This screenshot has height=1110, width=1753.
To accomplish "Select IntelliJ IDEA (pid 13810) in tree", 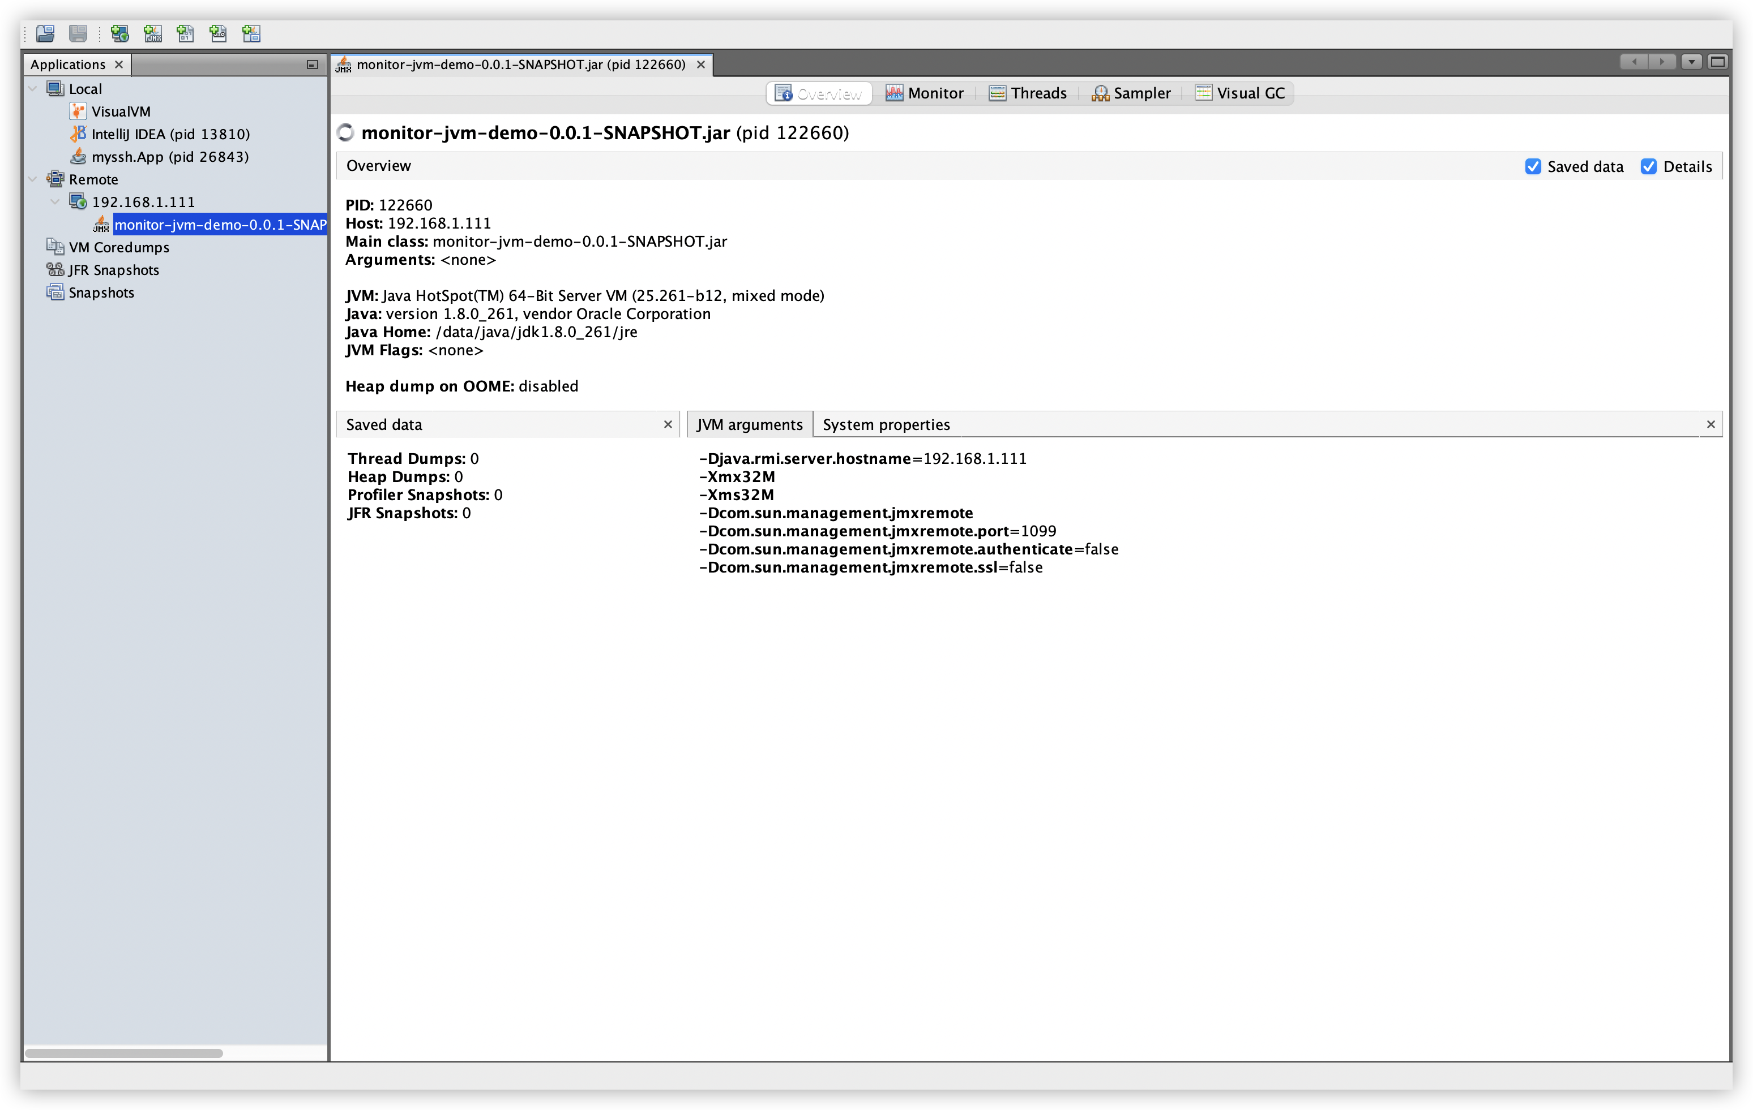I will click(170, 134).
